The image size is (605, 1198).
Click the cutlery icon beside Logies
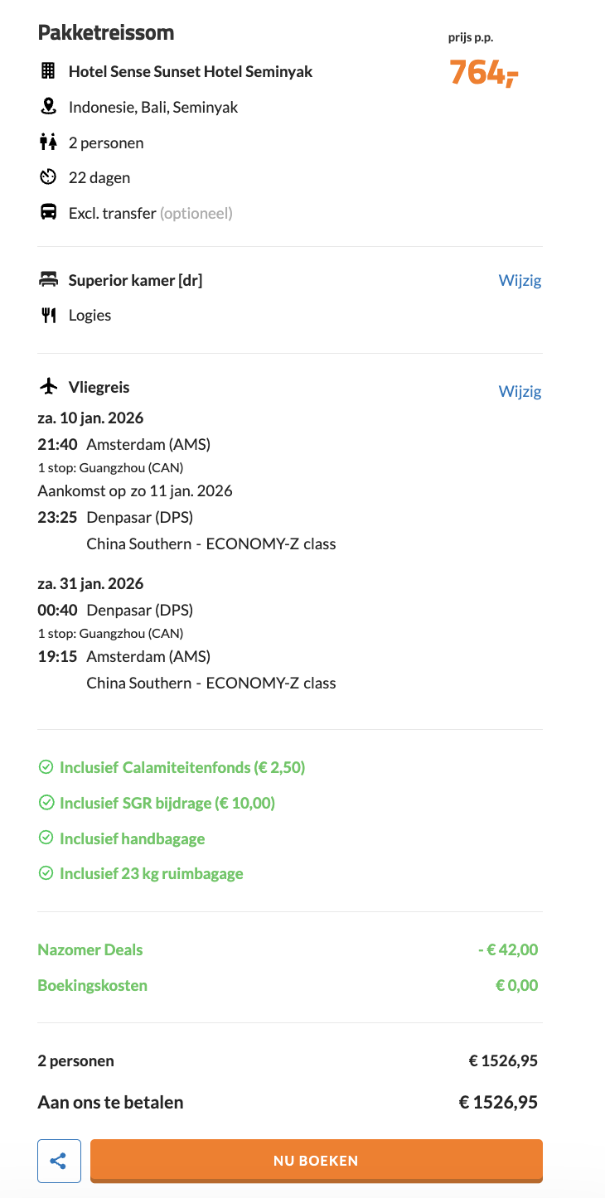pos(47,314)
